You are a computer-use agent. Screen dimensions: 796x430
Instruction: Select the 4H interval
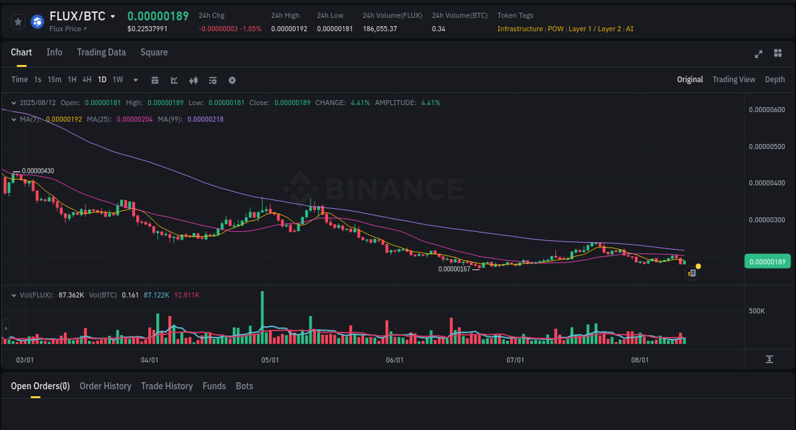click(87, 80)
